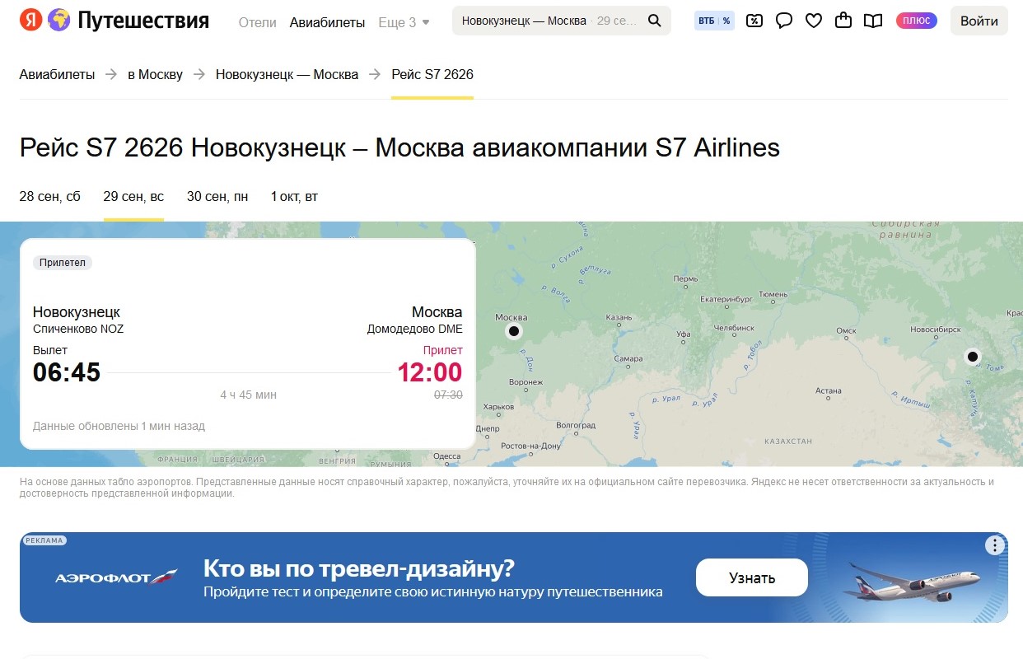This screenshot has width=1023, height=659.
Task: Click the Войти login button
Action: (x=979, y=21)
